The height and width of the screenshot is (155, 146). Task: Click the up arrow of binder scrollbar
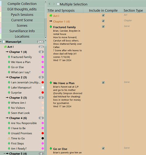[x=46, y=40]
